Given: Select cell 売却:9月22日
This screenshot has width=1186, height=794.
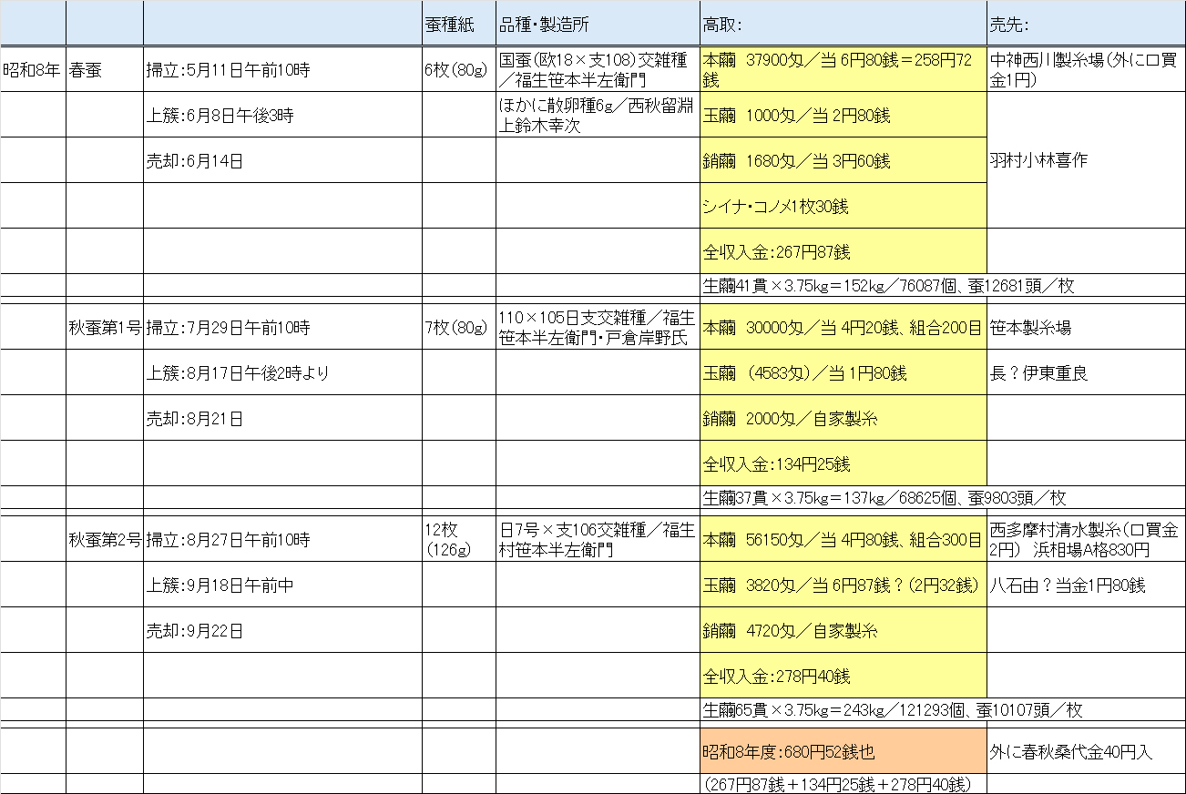Looking at the screenshot, I should 282,630.
